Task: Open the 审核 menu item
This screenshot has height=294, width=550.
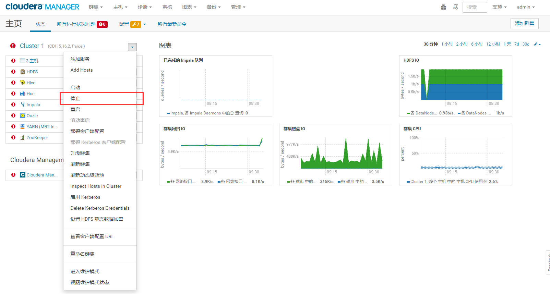Action: pyautogui.click(x=167, y=7)
